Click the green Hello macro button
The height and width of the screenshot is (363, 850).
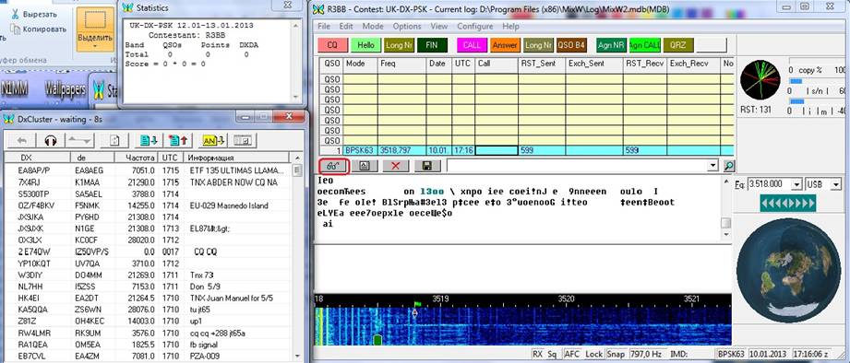365,45
